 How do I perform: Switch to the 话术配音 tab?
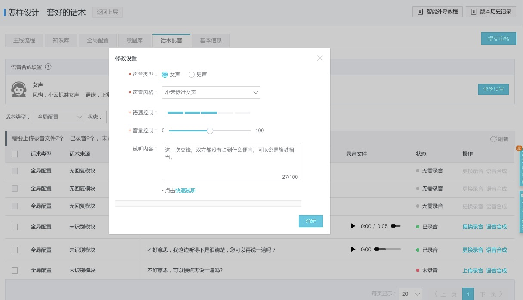click(x=171, y=41)
